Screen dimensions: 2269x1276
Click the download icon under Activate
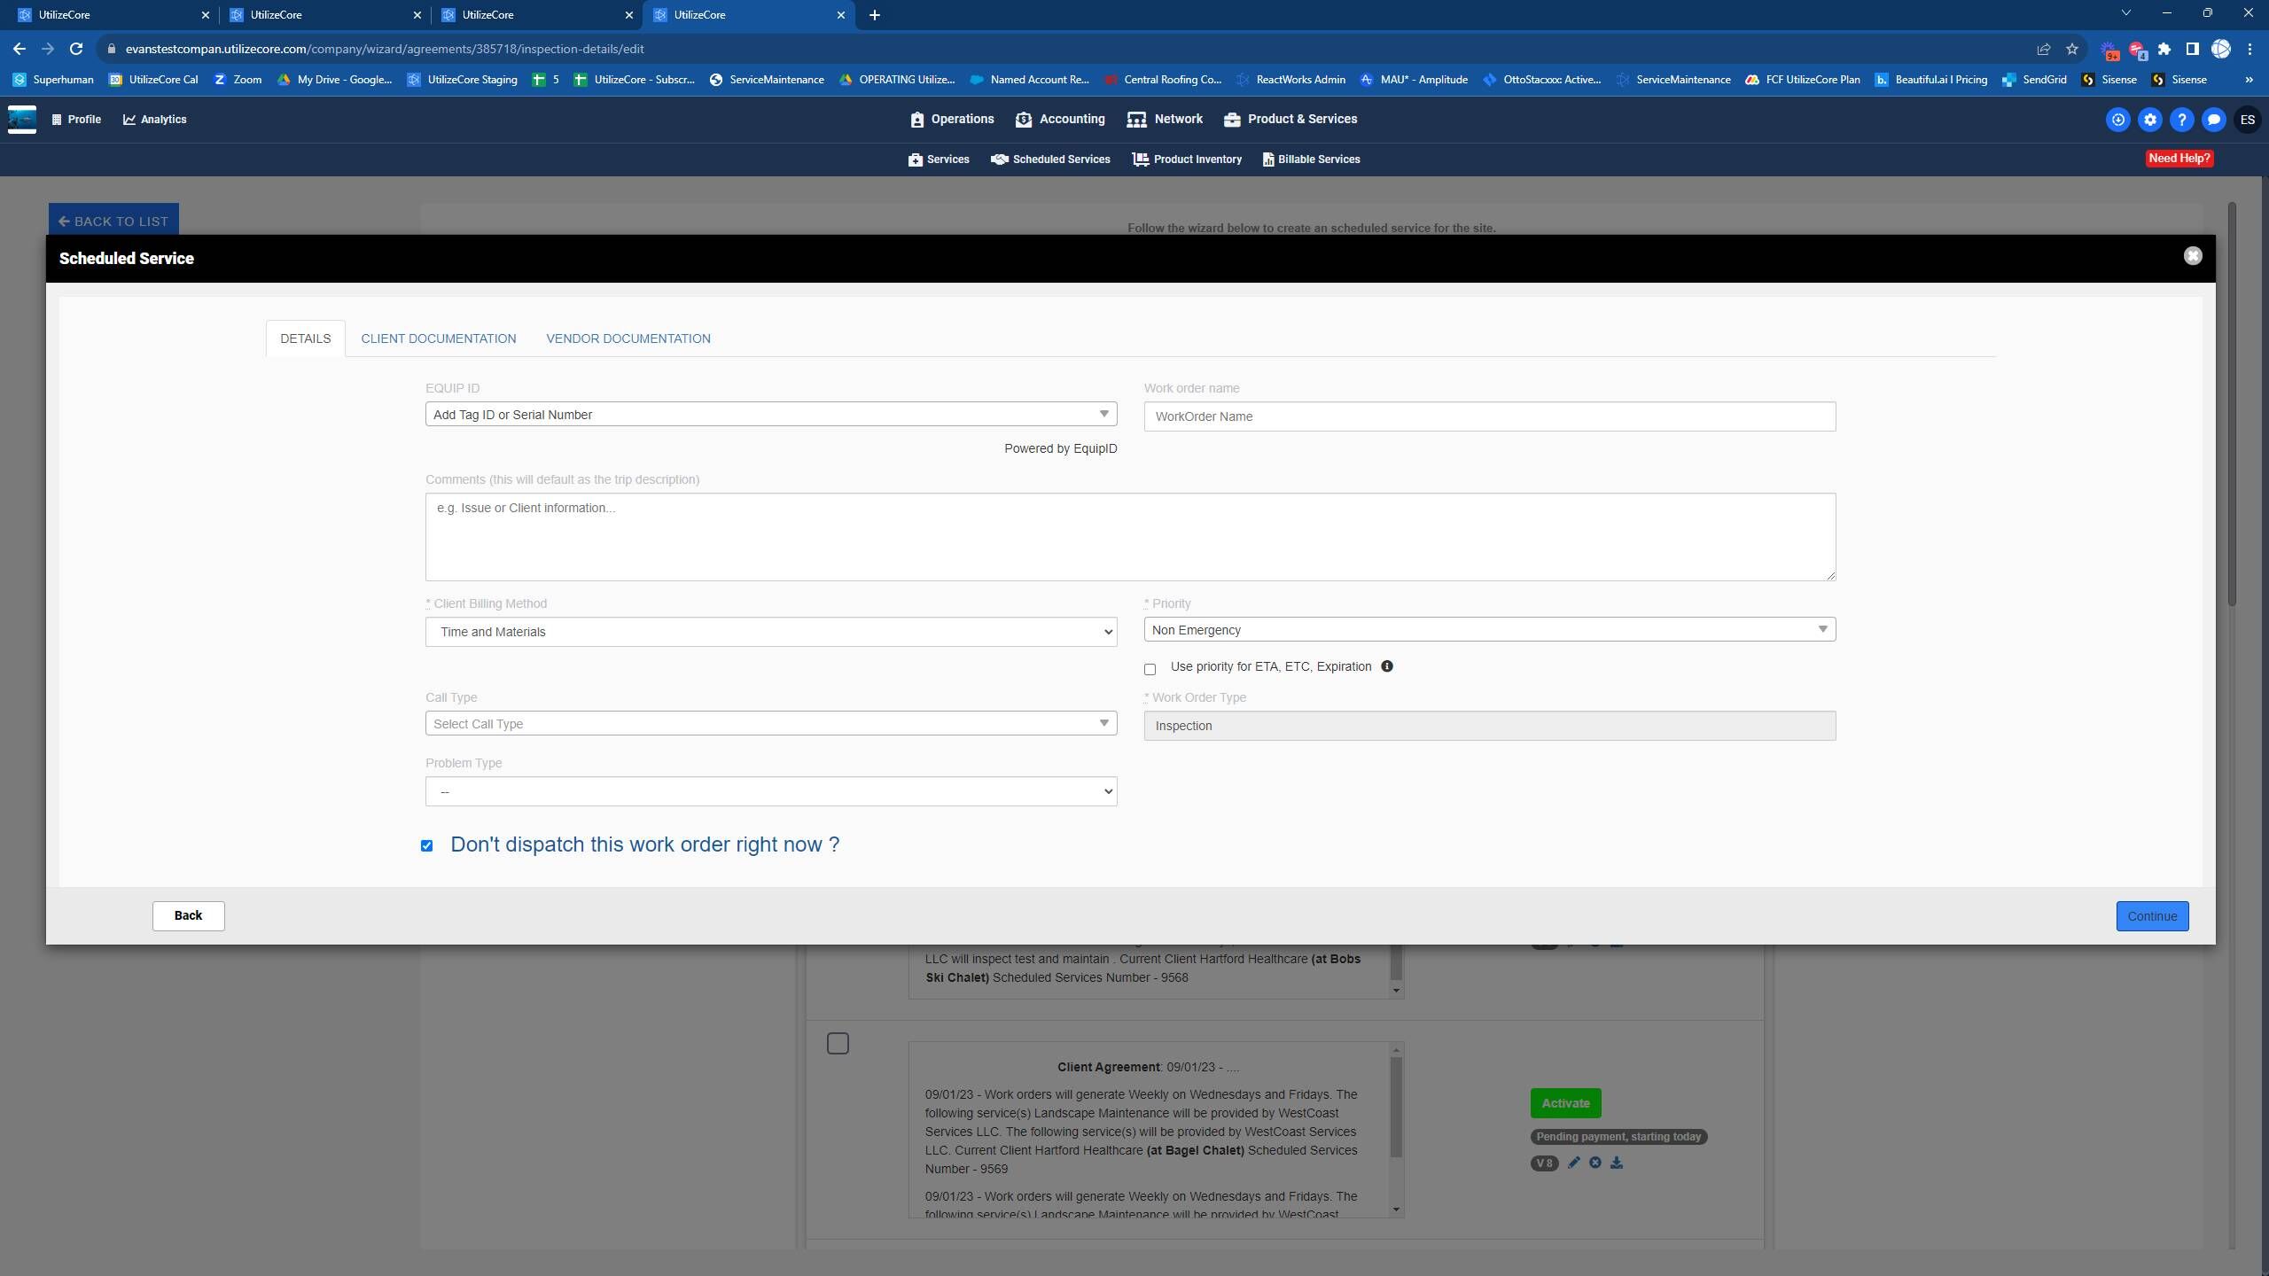[x=1617, y=1163]
